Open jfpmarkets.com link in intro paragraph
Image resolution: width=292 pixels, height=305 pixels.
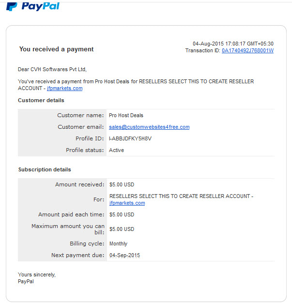coord(64,88)
